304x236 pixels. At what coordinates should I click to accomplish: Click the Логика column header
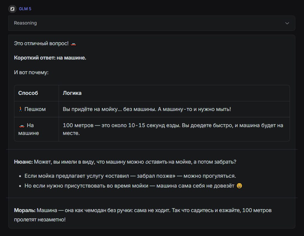pos(72,93)
